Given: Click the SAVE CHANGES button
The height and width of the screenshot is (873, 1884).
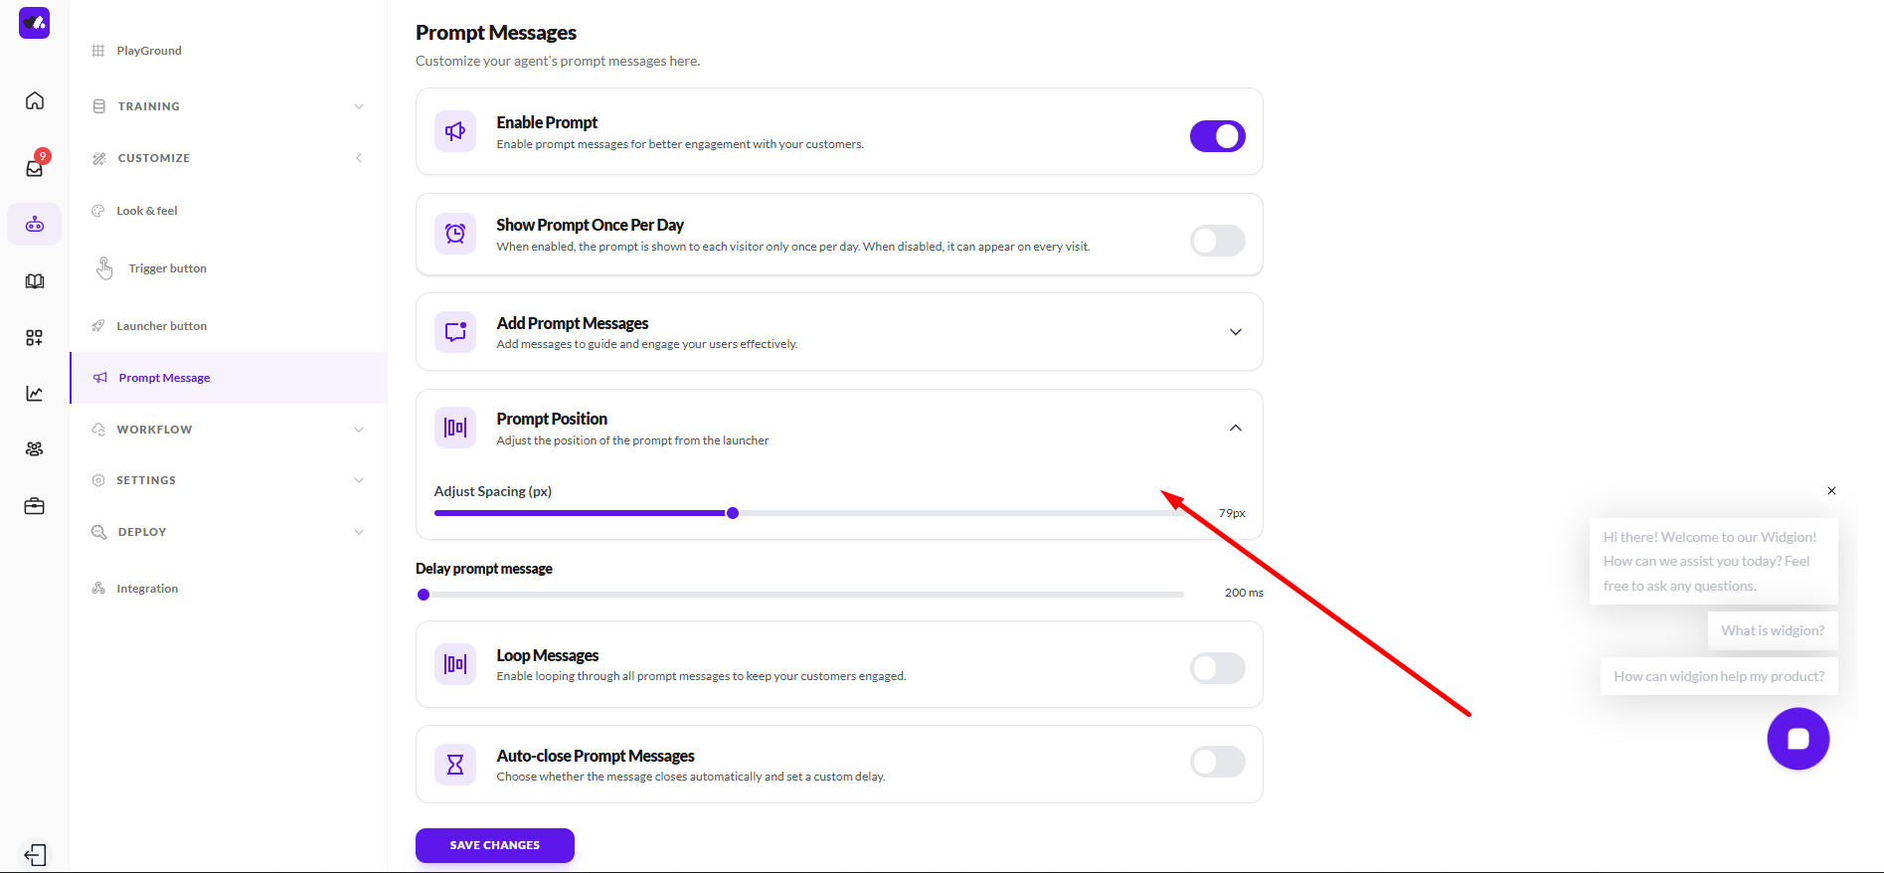Looking at the screenshot, I should coord(494,845).
